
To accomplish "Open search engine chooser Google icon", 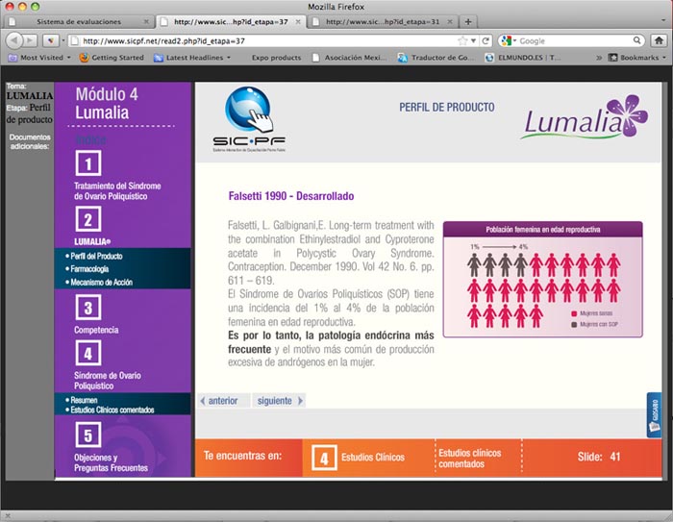I will [507, 40].
